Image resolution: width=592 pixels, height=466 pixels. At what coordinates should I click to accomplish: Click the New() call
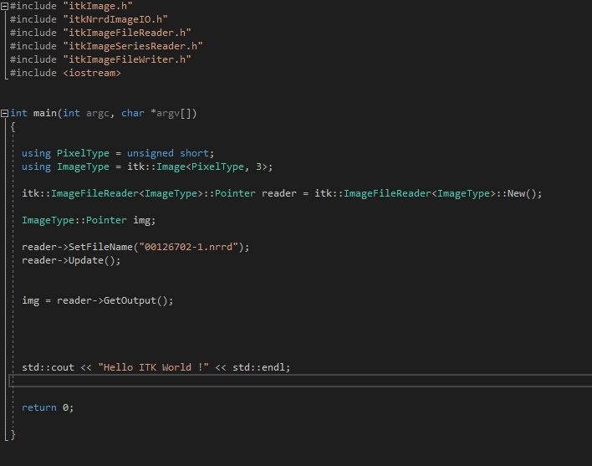point(522,194)
